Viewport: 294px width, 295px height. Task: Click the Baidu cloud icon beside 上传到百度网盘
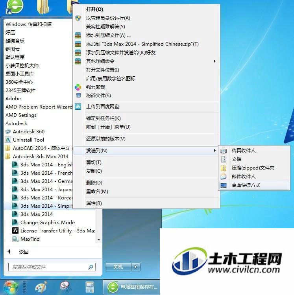tap(78, 107)
